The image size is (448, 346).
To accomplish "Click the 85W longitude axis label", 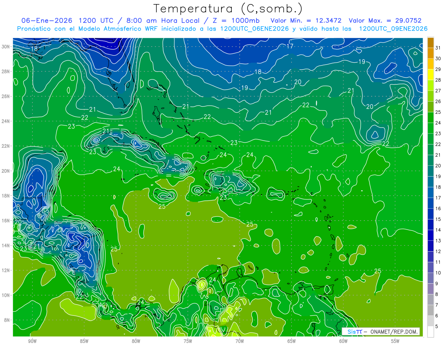I will (84, 341).
